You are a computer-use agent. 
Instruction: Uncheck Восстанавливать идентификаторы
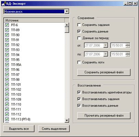click(79, 92)
